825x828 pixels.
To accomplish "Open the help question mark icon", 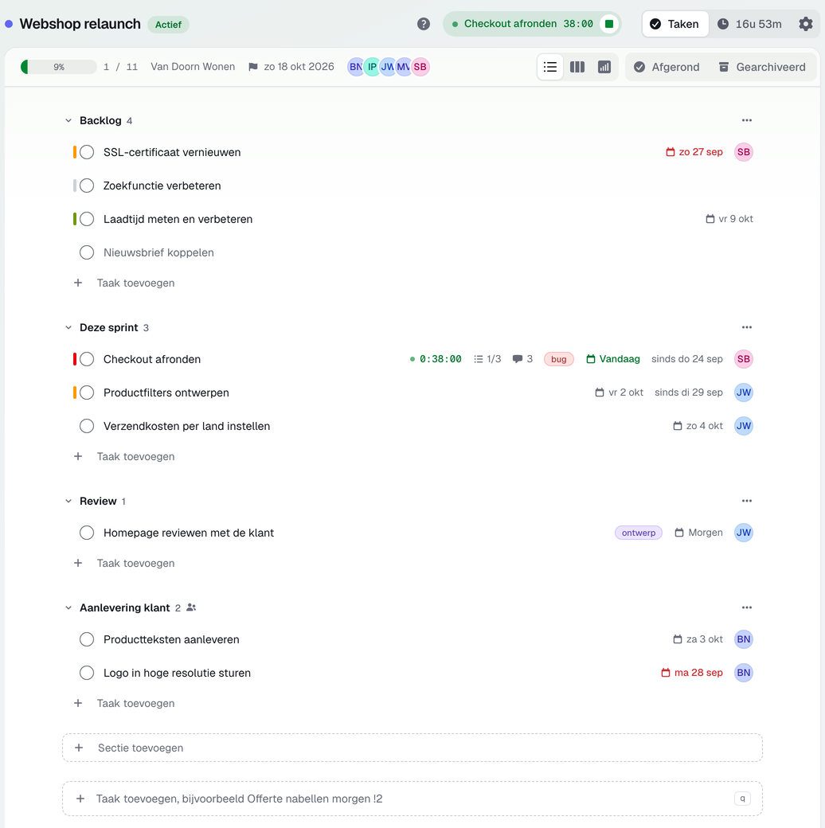I will pos(423,24).
